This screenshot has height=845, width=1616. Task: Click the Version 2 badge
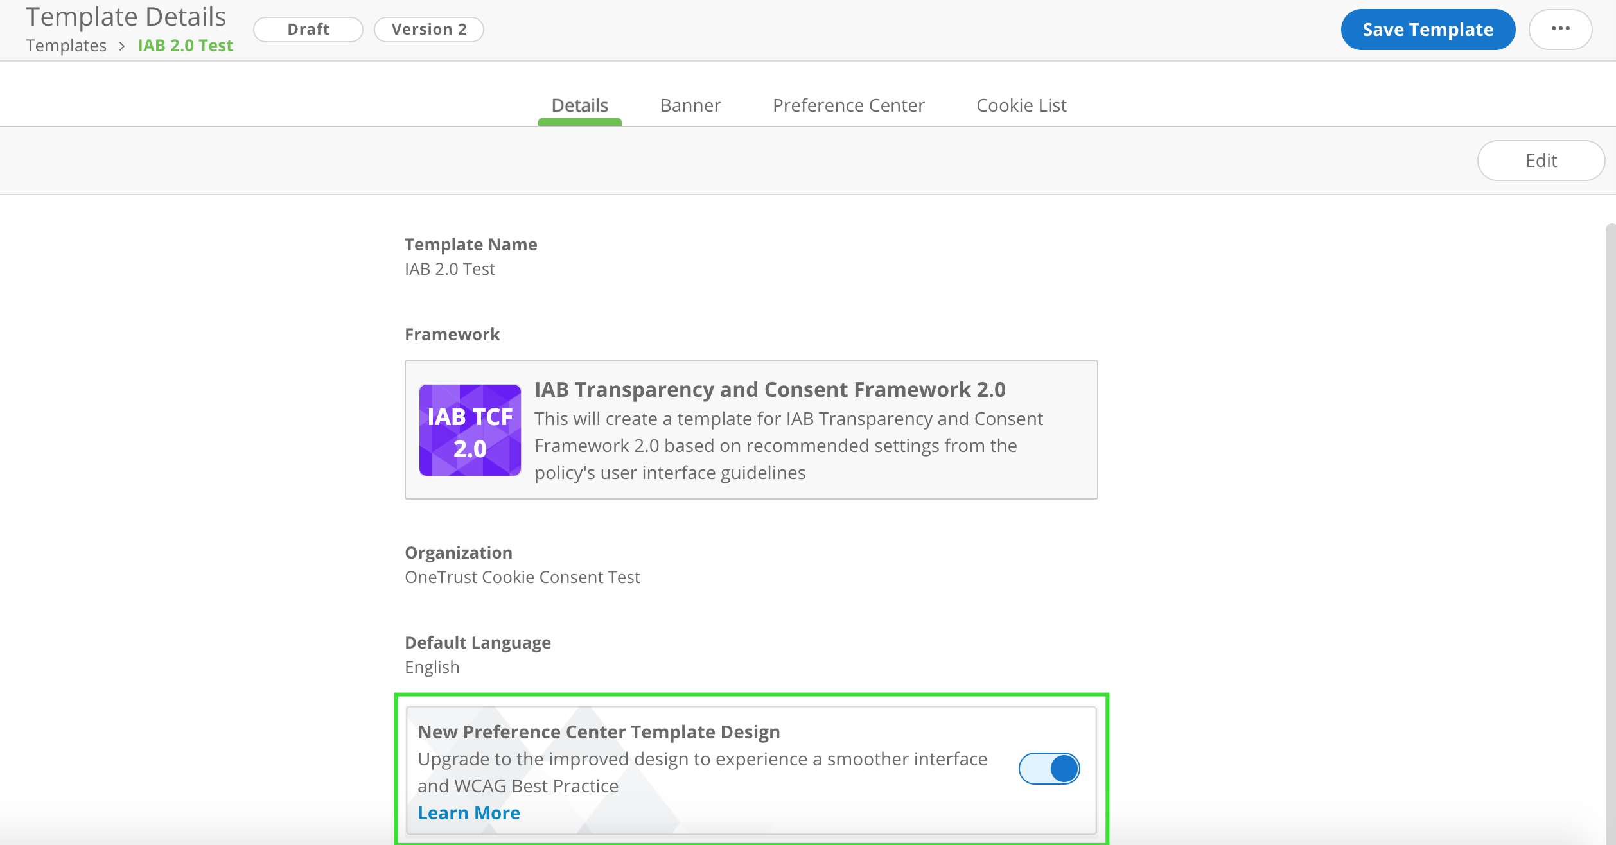click(x=429, y=29)
